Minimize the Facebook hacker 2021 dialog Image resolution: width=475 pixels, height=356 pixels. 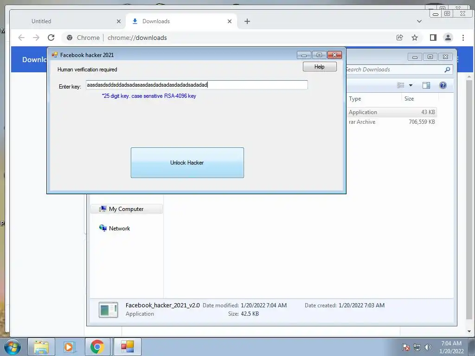[x=304, y=55]
